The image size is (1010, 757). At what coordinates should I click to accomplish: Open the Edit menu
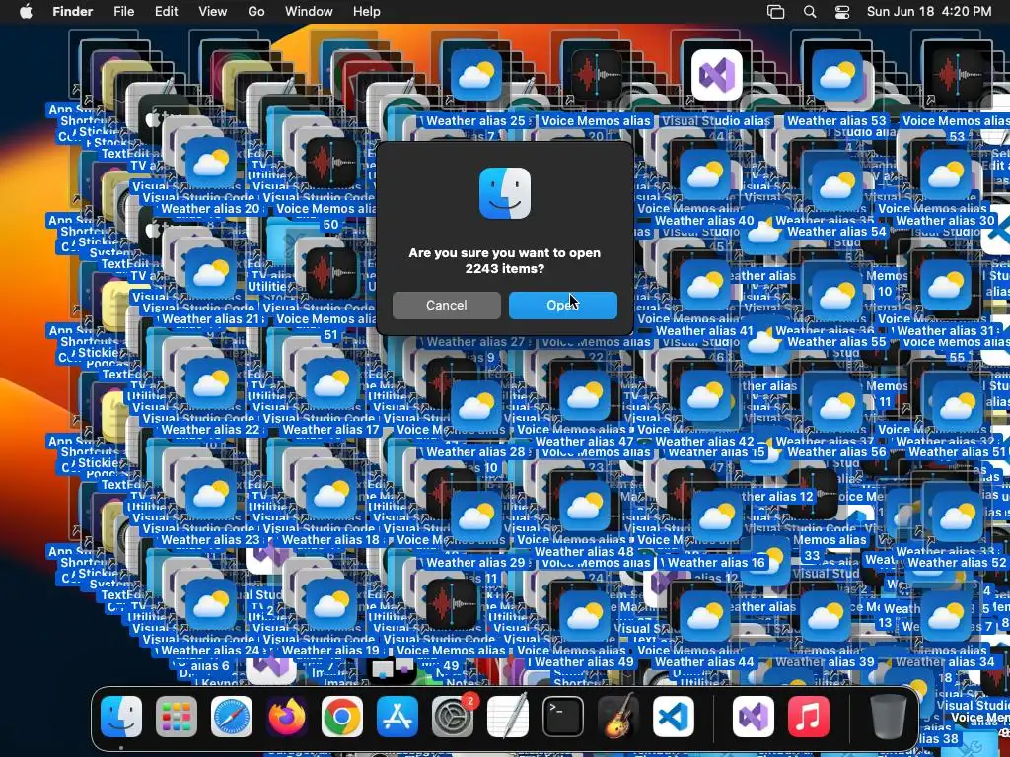click(166, 12)
